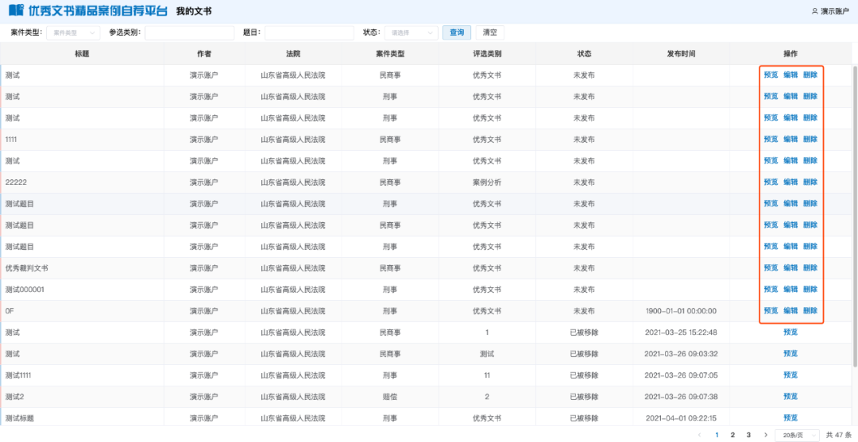This screenshot has width=858, height=442.
Task: Go to page 2 in pagination
Action: pyautogui.click(x=732, y=435)
